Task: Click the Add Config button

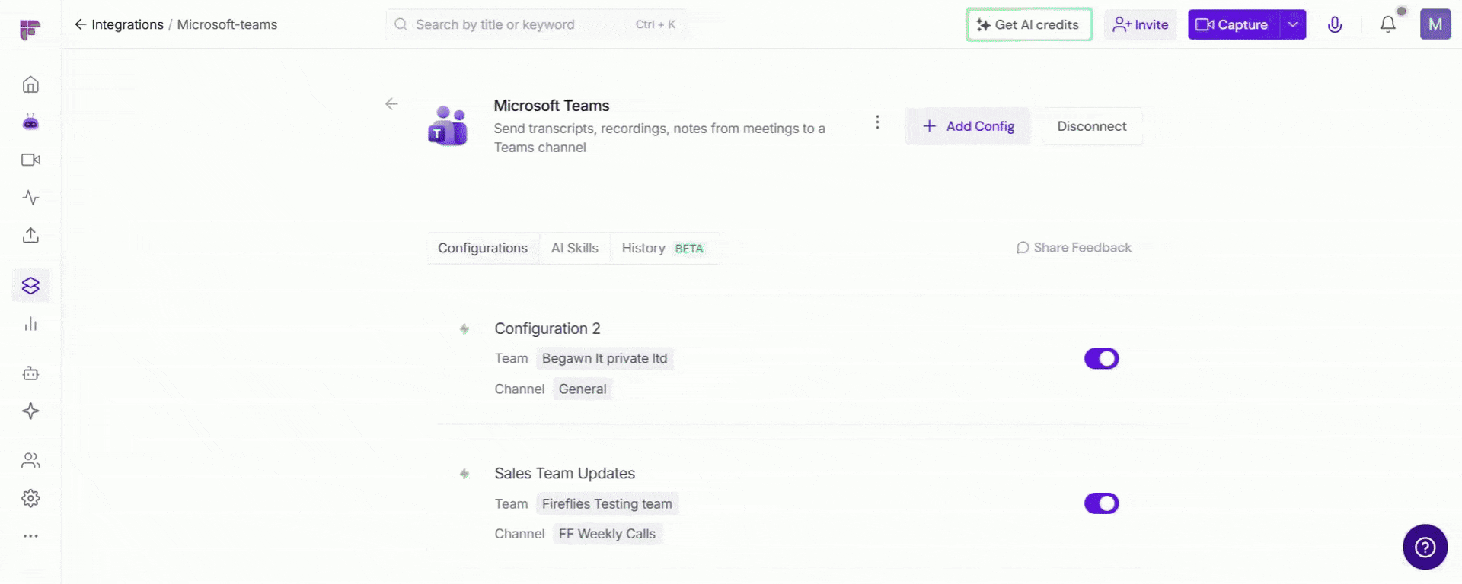Action: click(968, 126)
